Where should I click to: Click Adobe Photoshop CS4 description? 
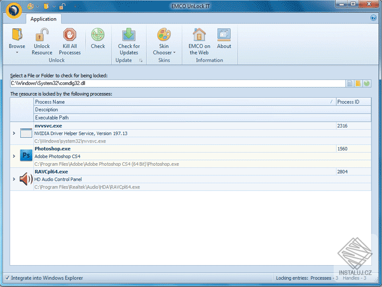57,156
